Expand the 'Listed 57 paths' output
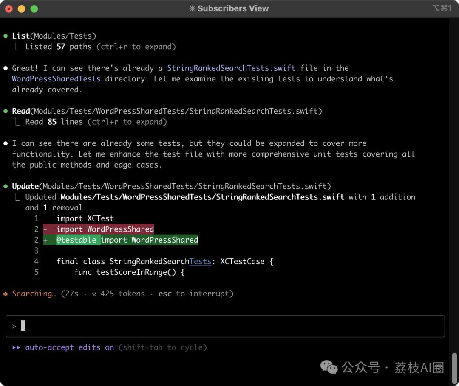The width and height of the screenshot is (459, 386). [100, 47]
